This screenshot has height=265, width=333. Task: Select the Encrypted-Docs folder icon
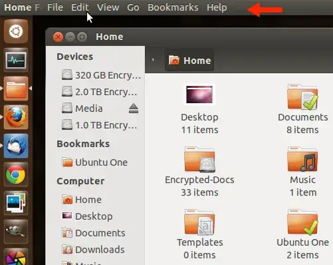[x=199, y=160]
